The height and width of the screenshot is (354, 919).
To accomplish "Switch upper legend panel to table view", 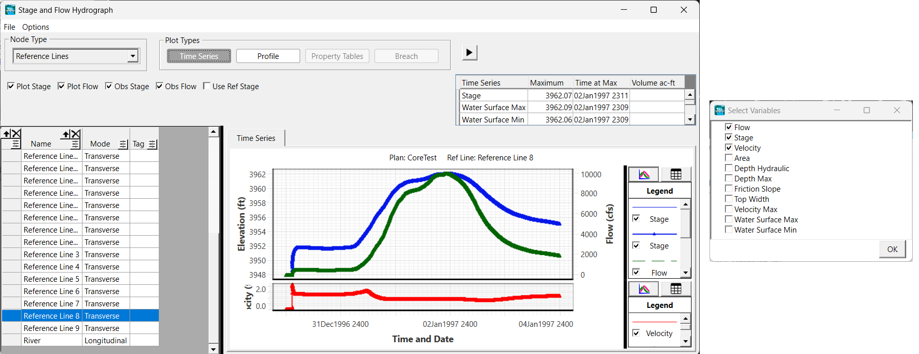I will pyautogui.click(x=676, y=175).
